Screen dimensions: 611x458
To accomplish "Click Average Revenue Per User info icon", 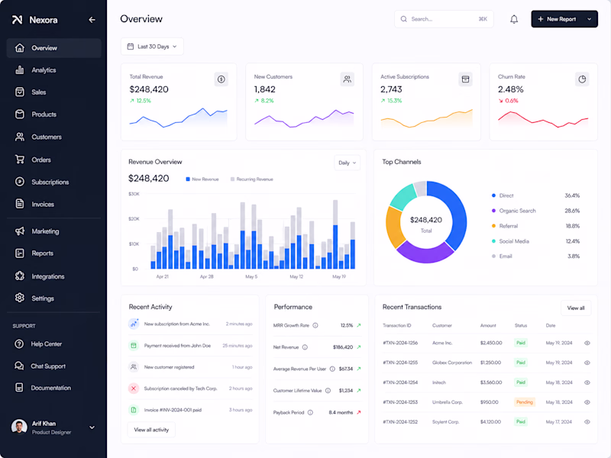I will [x=332, y=369].
